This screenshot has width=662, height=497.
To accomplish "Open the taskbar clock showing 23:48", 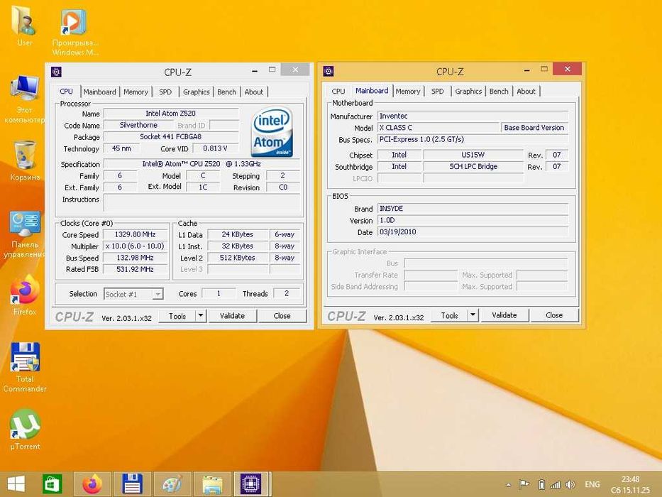I will tap(630, 485).
